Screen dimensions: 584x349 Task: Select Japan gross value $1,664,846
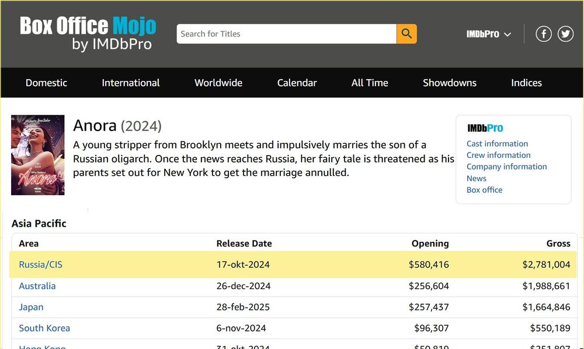[x=547, y=307]
